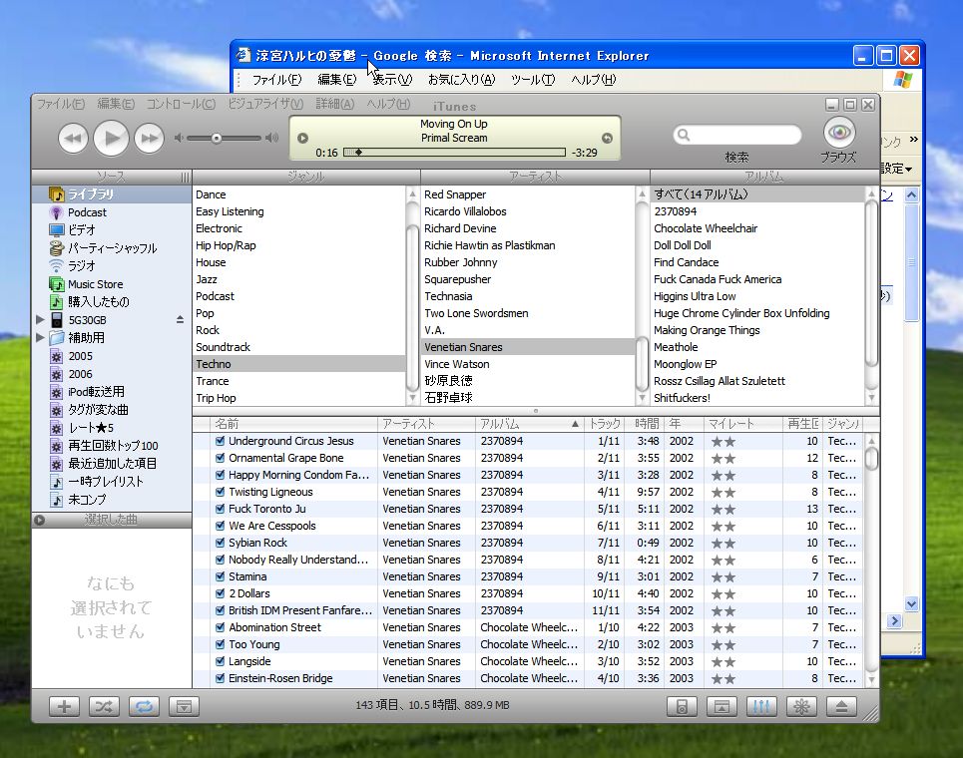Click the add playlist plus button
This screenshot has height=758, width=963.
(64, 706)
